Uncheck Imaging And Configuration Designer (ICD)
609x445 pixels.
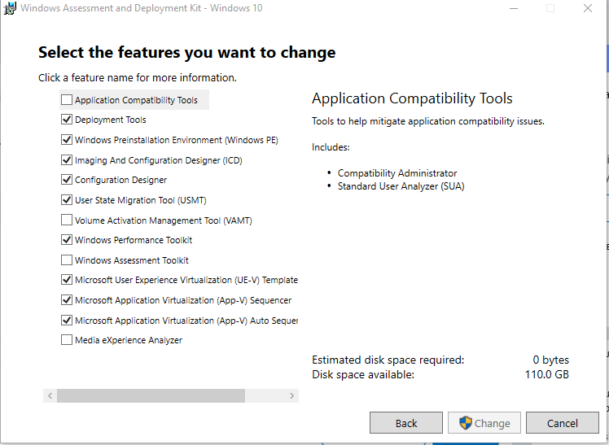click(67, 160)
